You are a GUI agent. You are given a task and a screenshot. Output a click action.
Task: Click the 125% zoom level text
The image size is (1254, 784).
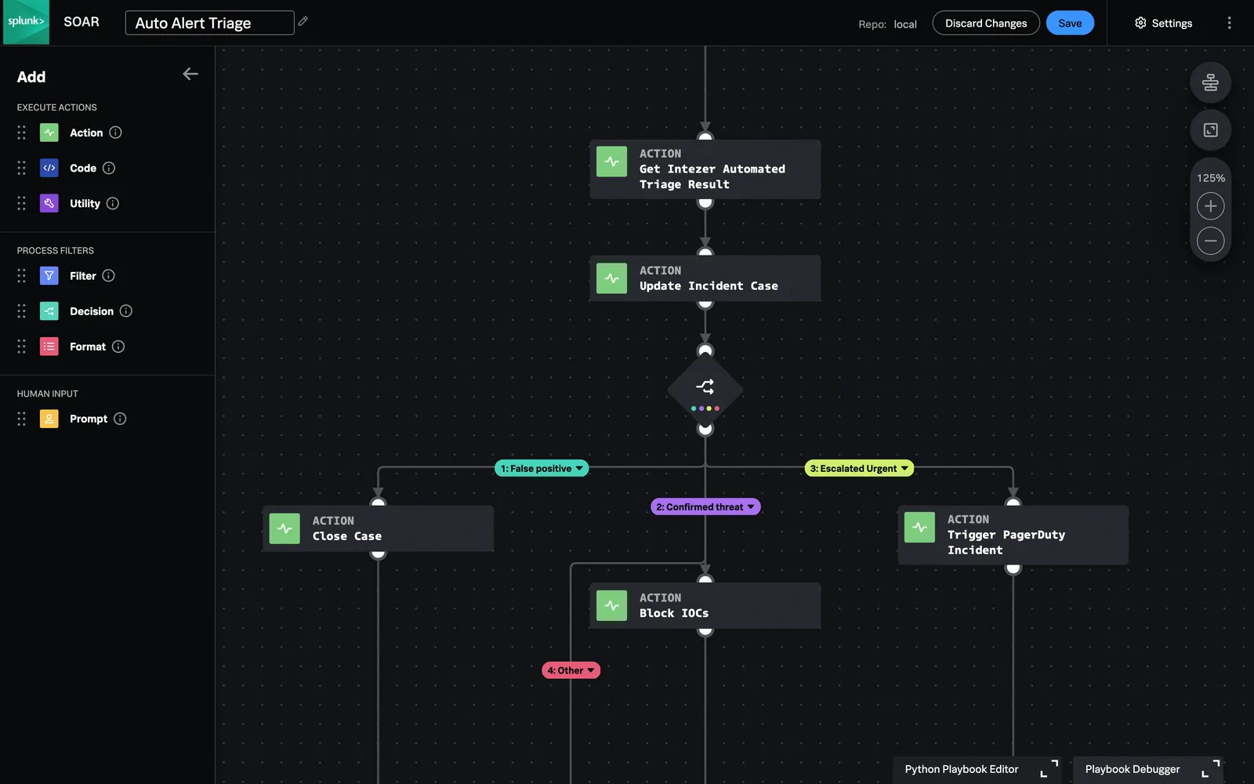pos(1210,178)
